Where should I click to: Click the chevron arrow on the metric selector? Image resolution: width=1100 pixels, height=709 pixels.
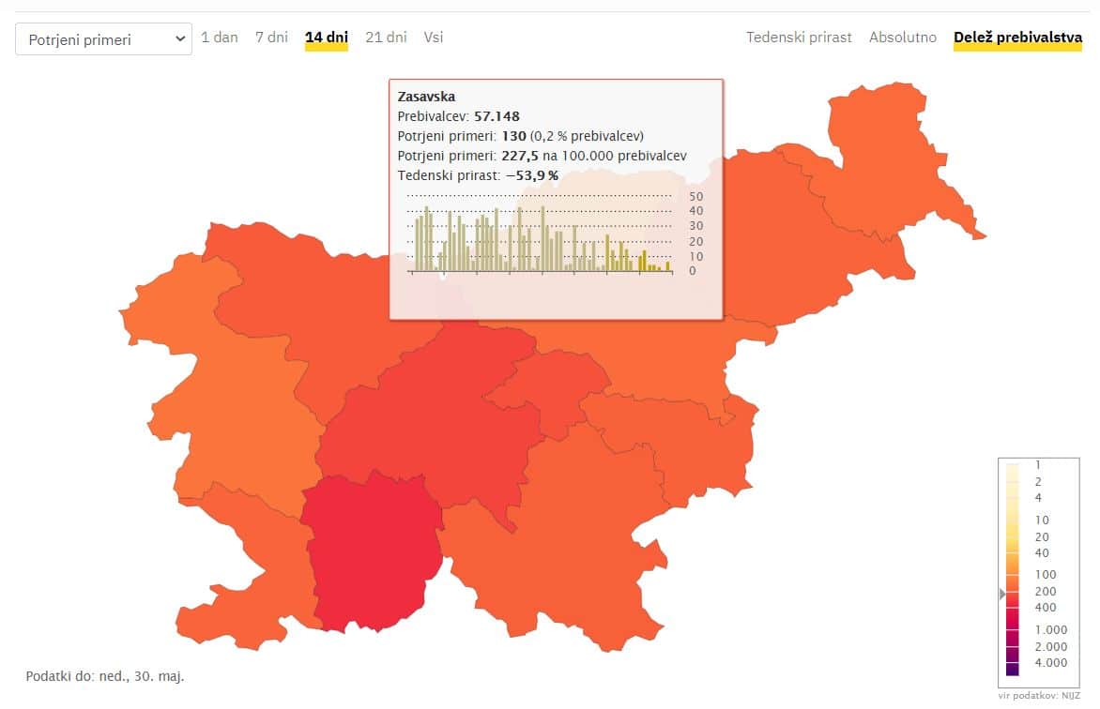(x=181, y=38)
